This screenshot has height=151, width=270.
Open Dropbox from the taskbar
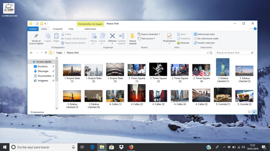pos(121,147)
